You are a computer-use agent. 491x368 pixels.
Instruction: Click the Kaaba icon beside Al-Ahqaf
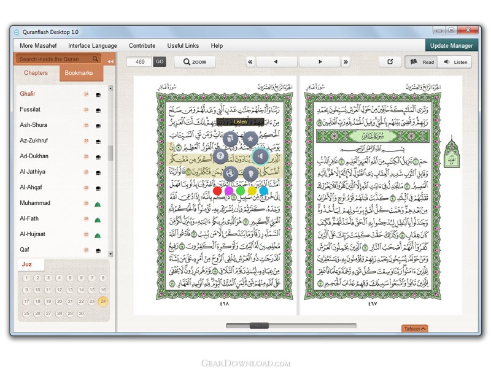tap(98, 188)
